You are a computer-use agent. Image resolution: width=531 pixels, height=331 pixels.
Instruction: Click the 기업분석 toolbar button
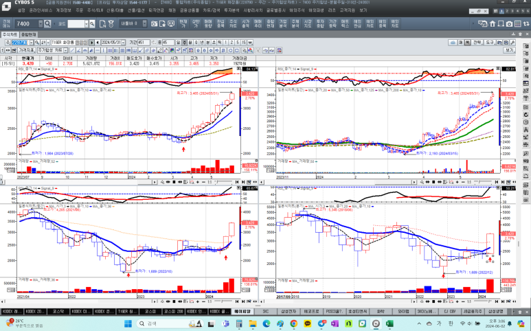point(283,23)
